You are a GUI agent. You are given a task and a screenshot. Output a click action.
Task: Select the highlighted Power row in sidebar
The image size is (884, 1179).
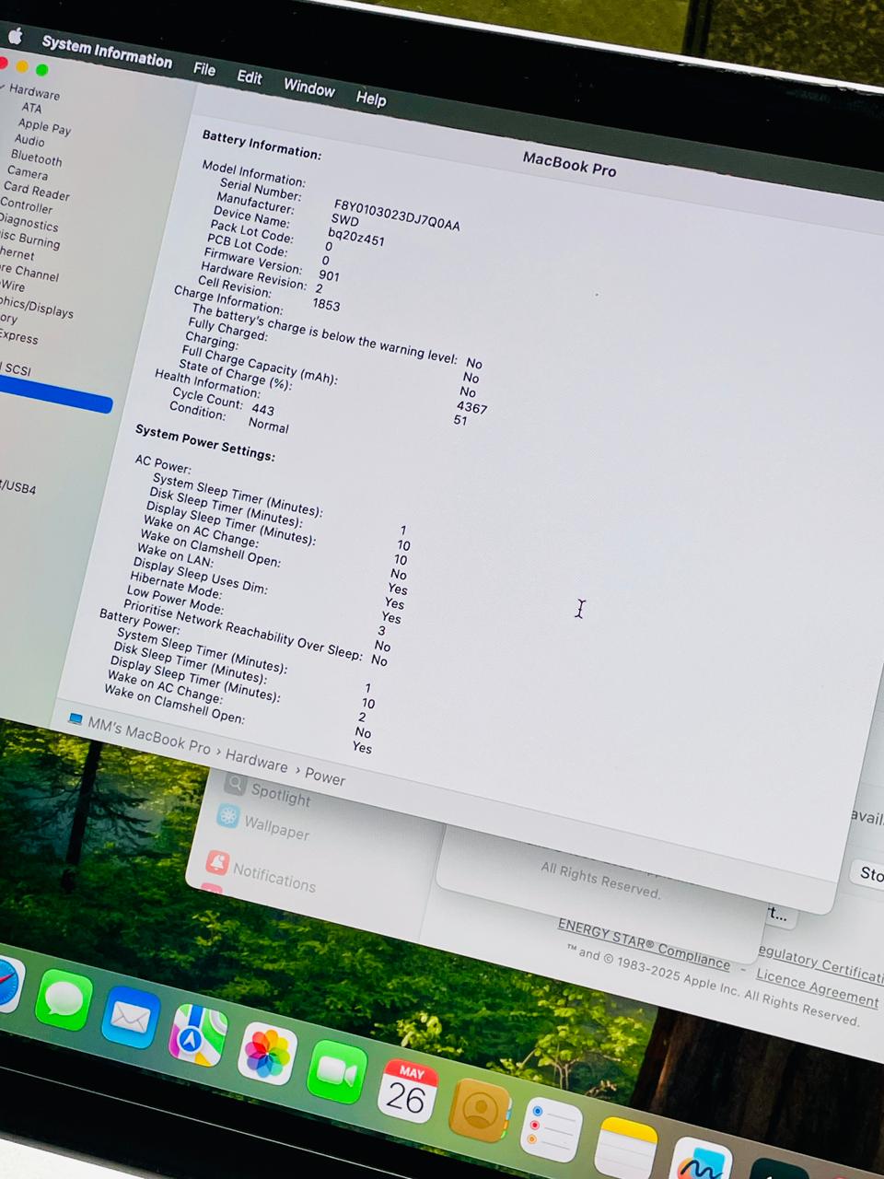55,392
